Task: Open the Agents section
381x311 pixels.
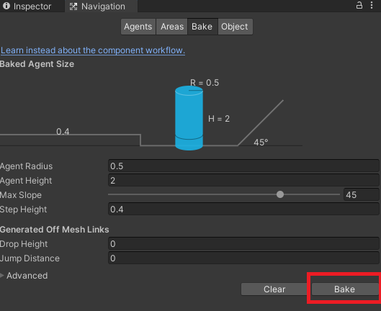Action: pos(138,27)
